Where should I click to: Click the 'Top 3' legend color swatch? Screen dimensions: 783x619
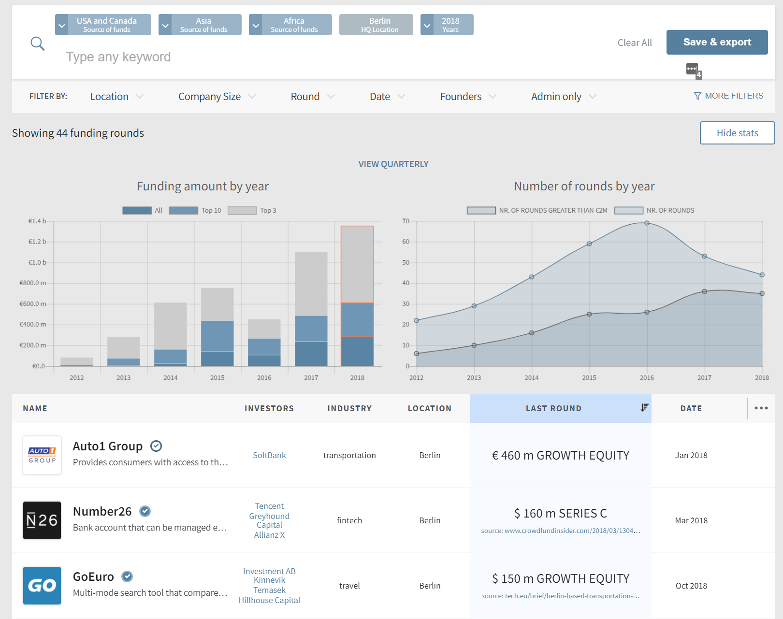[x=242, y=211]
